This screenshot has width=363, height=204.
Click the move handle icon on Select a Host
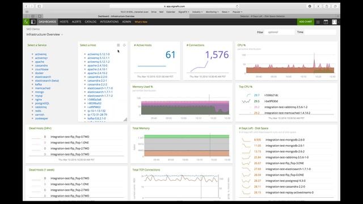(124, 45)
